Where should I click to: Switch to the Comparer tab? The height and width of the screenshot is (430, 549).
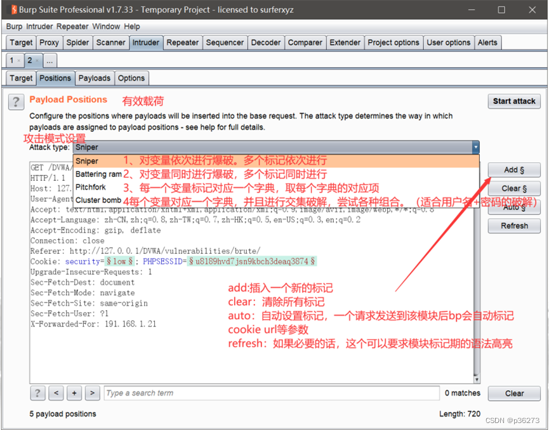305,42
